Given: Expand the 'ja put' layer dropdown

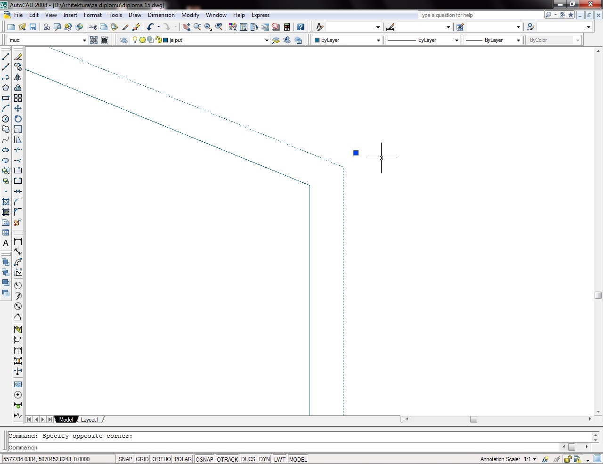Looking at the screenshot, I should tap(267, 41).
